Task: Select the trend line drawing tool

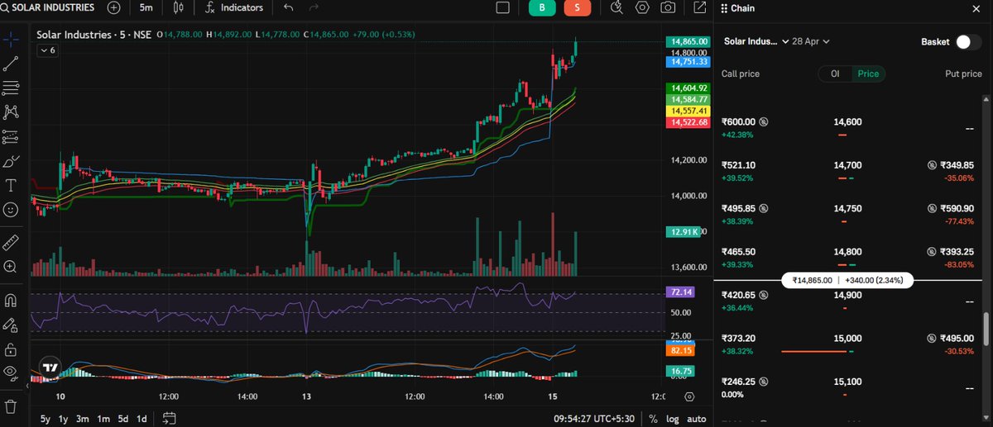Action: pyautogui.click(x=11, y=63)
